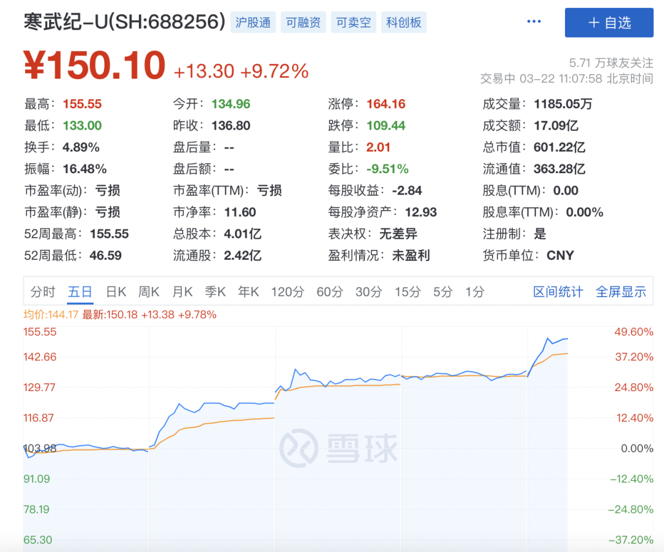
Task: Click the blue price line peak on the chart
Action: (x=548, y=338)
